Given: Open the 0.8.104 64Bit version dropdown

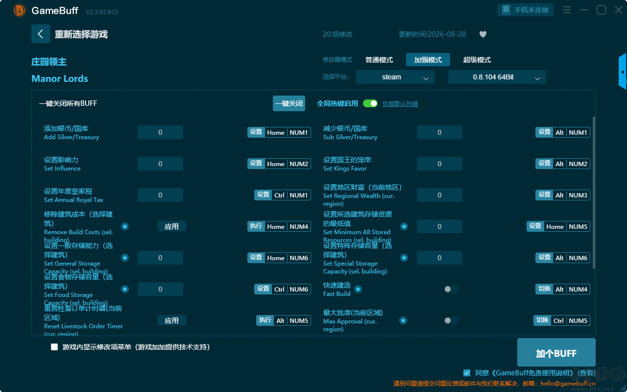Looking at the screenshot, I should click(x=497, y=77).
